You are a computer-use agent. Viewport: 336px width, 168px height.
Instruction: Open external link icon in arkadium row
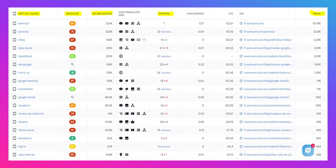(x=241, y=106)
